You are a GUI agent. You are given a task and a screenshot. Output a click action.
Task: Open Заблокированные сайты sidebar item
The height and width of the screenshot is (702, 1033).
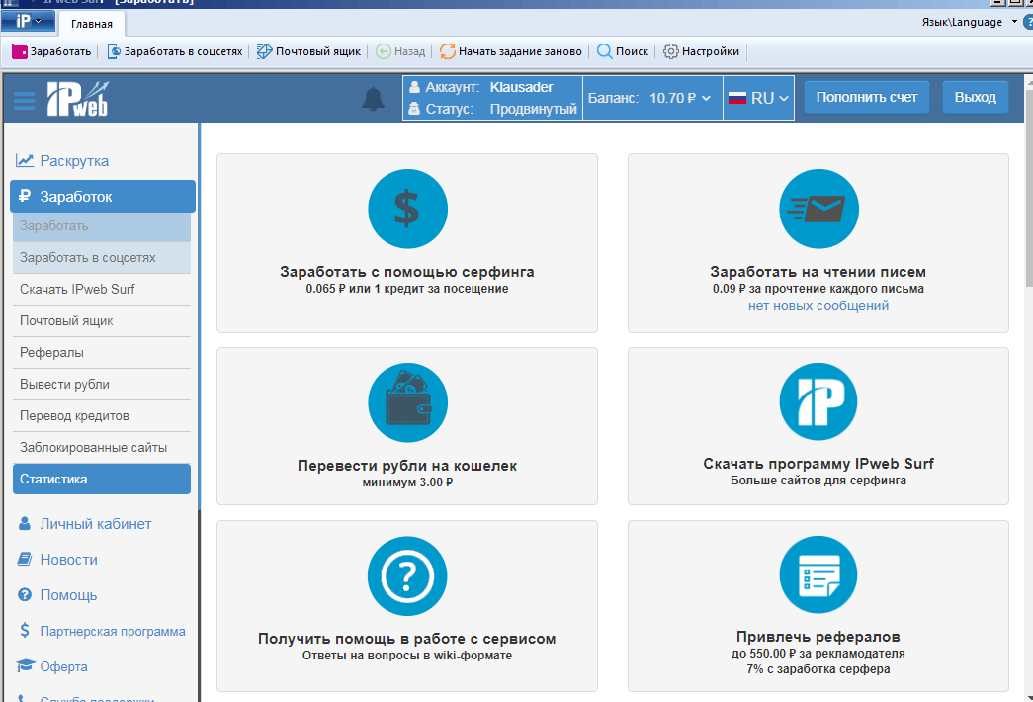coord(102,448)
